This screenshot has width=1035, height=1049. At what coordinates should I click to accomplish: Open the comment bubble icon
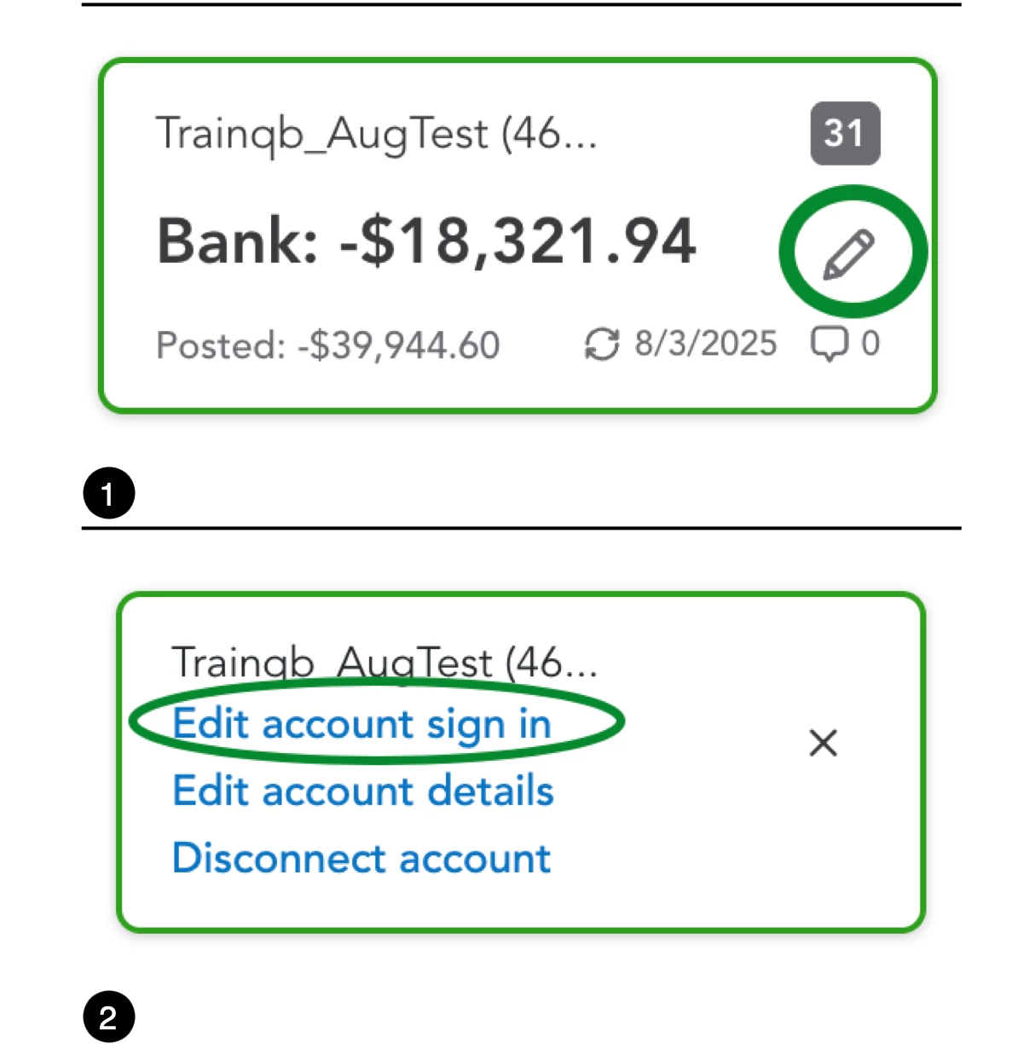(x=829, y=345)
